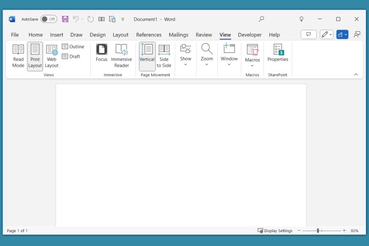This screenshot has height=246, width=369.
Task: Collapse the ribbon with the chevron
Action: (x=356, y=74)
